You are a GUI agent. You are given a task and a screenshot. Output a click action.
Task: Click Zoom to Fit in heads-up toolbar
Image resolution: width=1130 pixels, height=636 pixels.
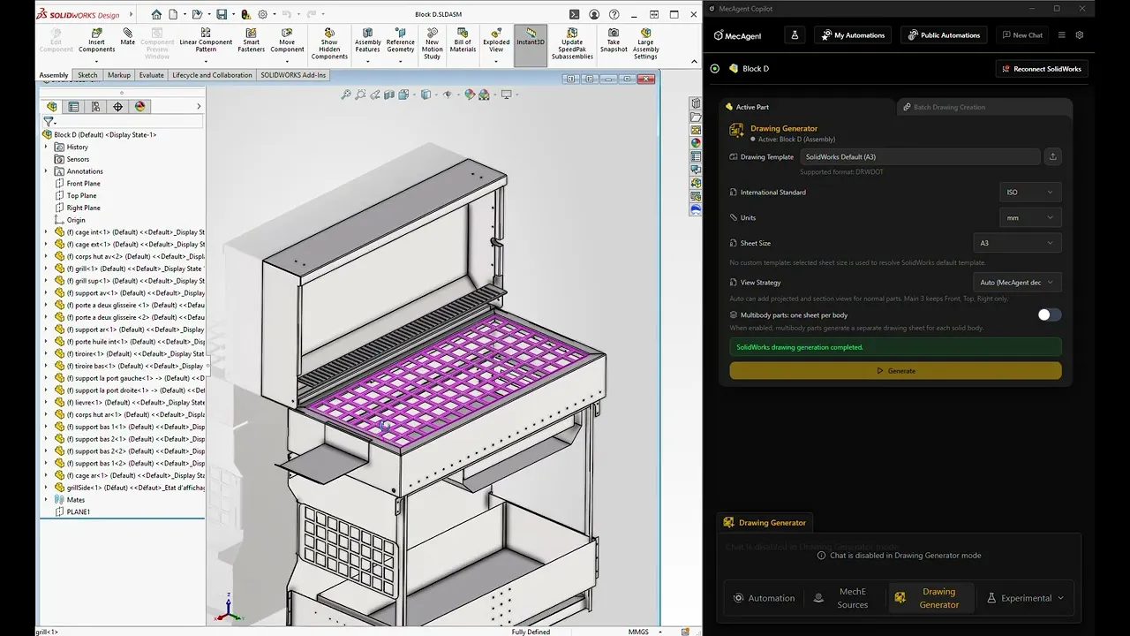click(x=346, y=95)
